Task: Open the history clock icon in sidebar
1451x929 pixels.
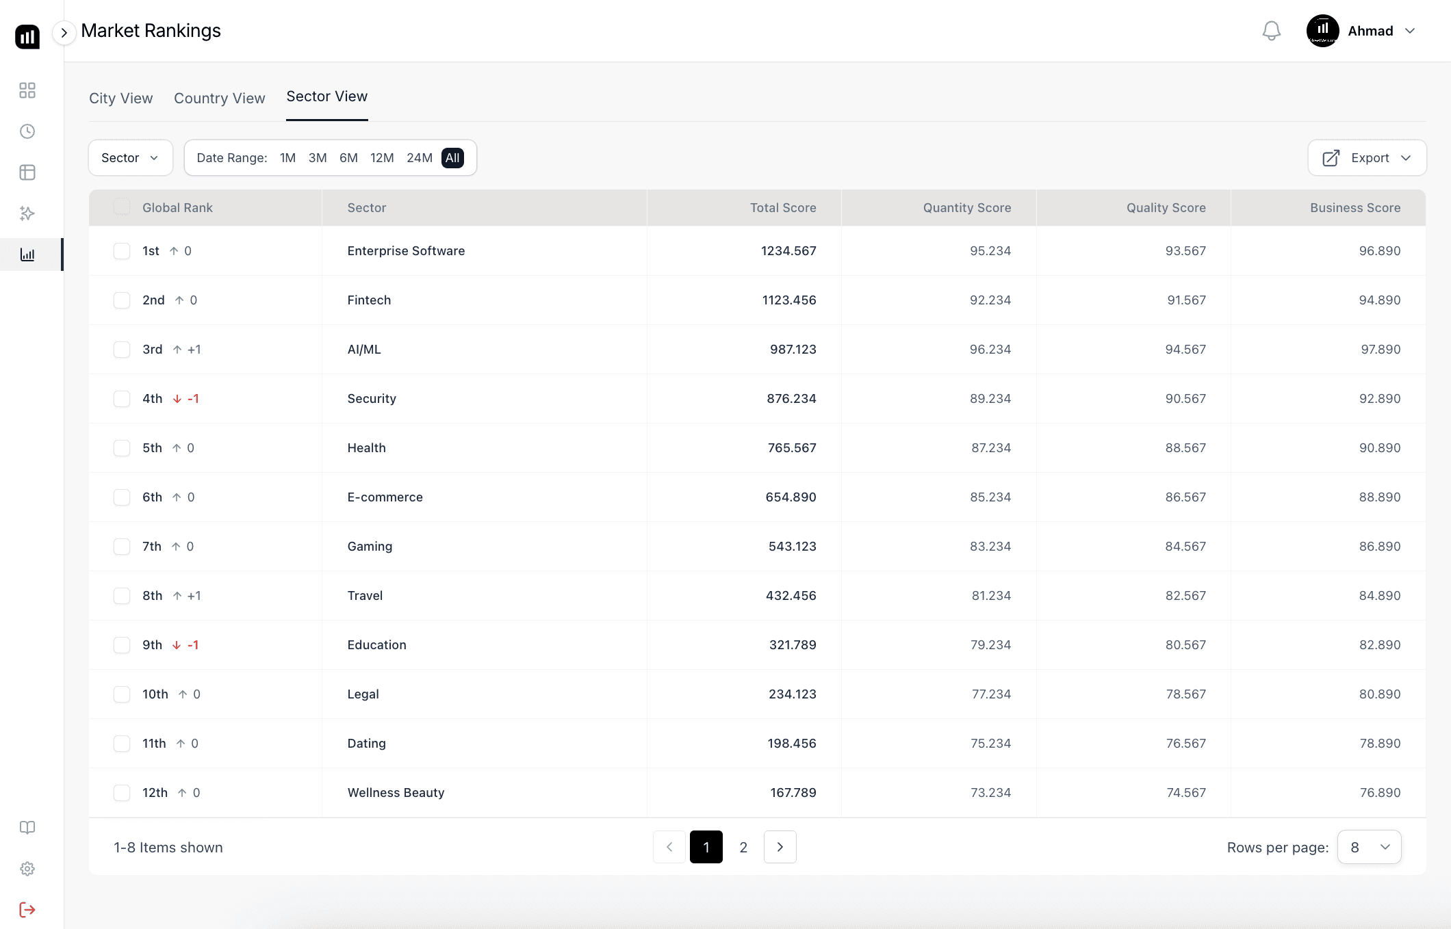Action: (x=27, y=131)
